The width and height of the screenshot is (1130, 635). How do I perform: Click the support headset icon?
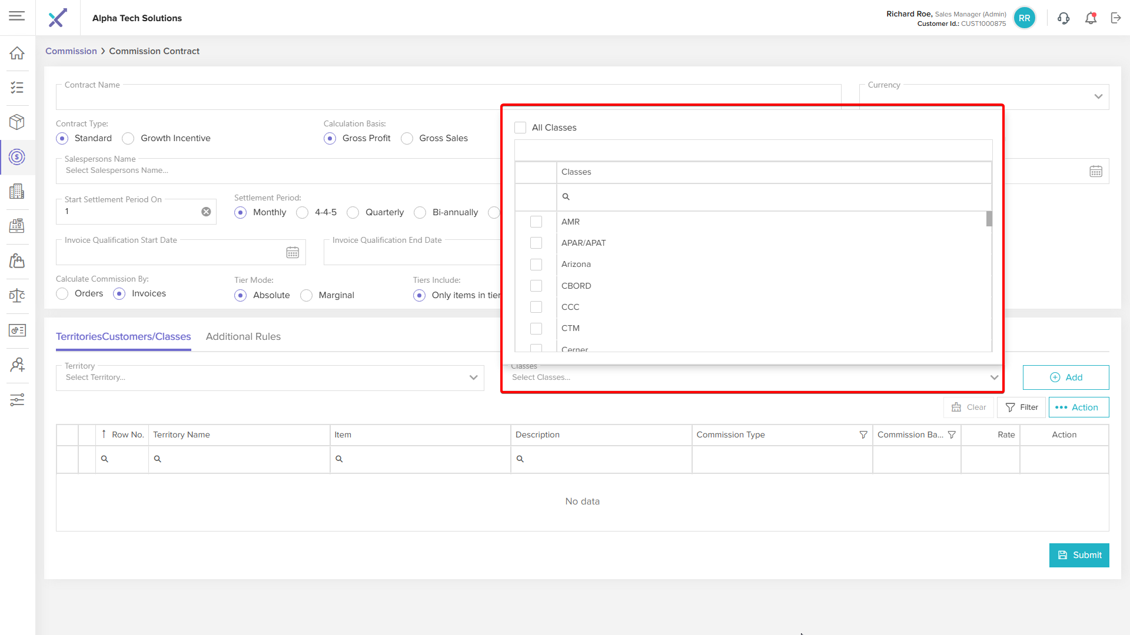[x=1063, y=18]
